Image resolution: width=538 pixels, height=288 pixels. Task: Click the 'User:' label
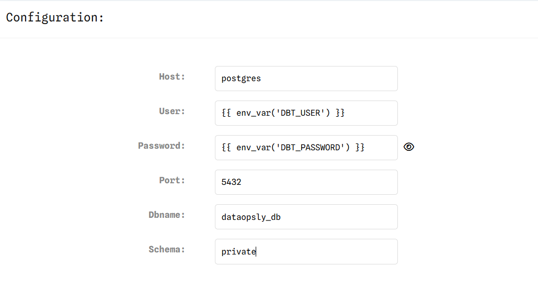[x=172, y=112]
